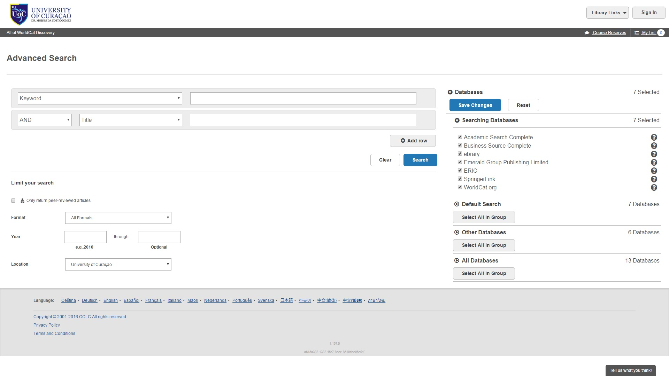This screenshot has width=669, height=376.
Task: Click University of Curaçao logo
Action: (x=40, y=14)
